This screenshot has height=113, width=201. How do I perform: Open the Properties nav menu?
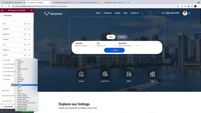(108, 13)
